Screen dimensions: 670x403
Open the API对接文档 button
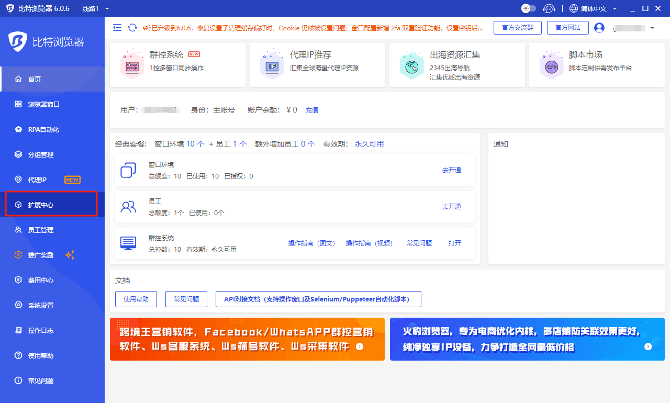(x=318, y=299)
